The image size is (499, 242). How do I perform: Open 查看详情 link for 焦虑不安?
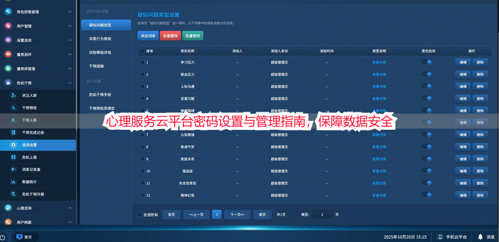[x=379, y=147]
